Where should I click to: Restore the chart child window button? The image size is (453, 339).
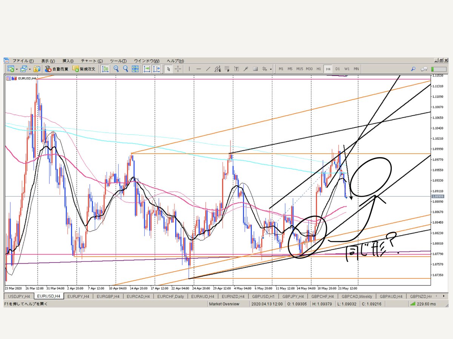(x=441, y=61)
